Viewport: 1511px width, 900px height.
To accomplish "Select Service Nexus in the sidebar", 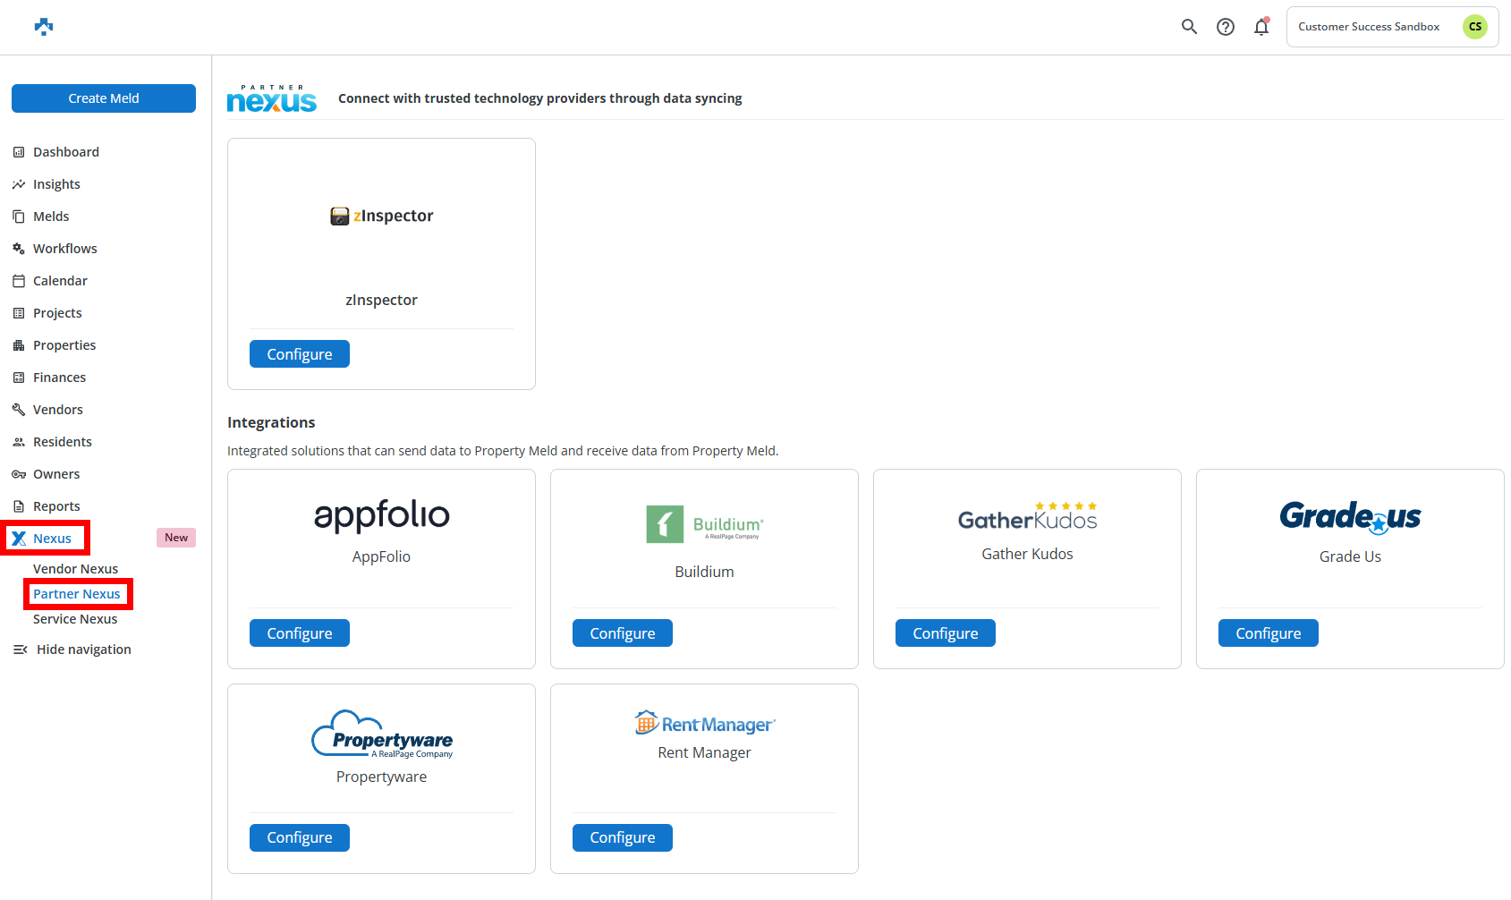I will point(75,619).
